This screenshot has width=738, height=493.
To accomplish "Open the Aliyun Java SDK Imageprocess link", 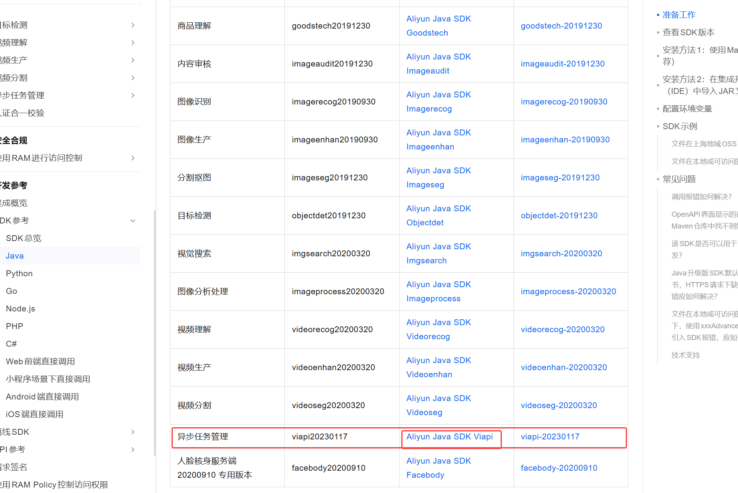I will (439, 291).
